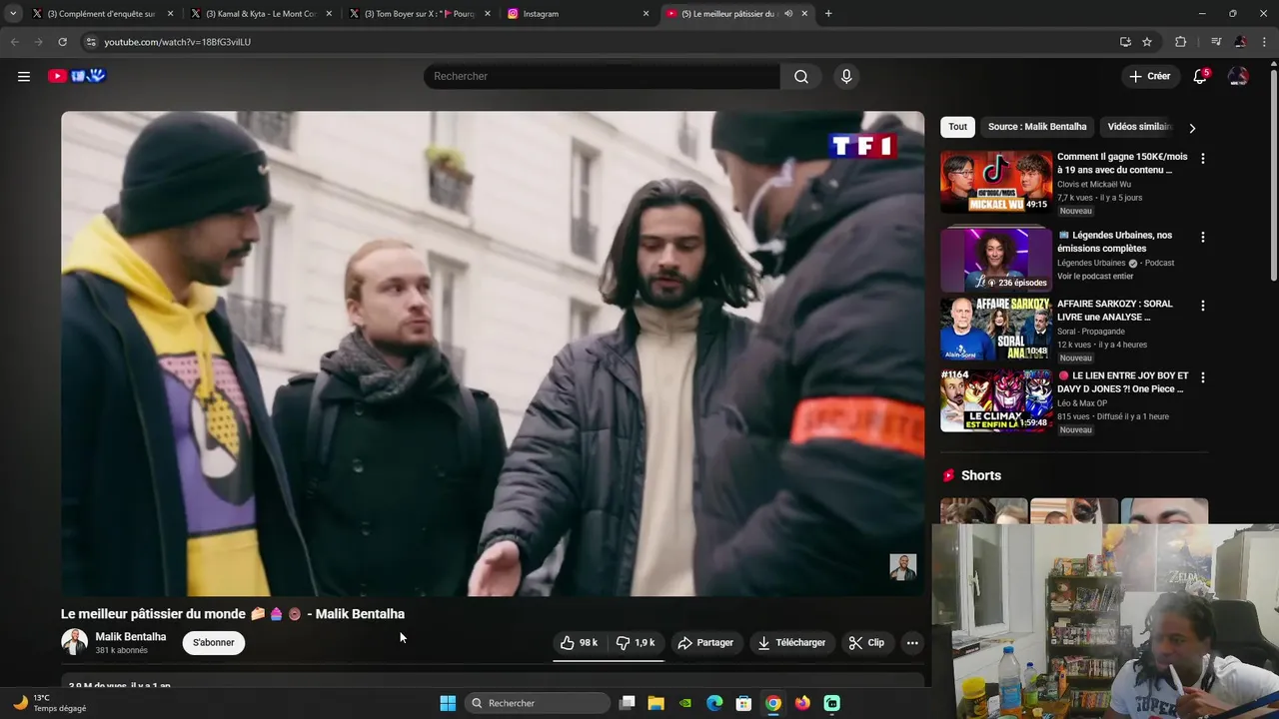The height and width of the screenshot is (719, 1279).
Task: Select 'Source : Malik Bentalha' chip
Action: tap(1037, 127)
